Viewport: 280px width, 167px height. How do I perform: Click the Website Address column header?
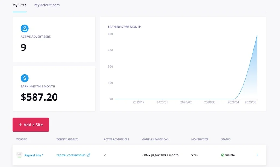67,139
